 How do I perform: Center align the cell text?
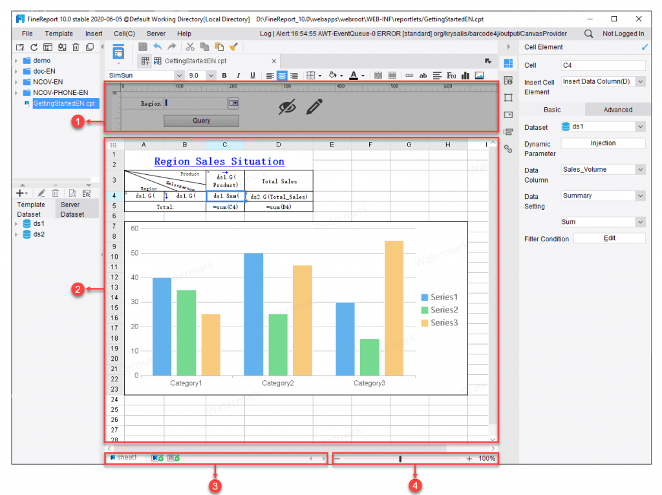point(282,76)
